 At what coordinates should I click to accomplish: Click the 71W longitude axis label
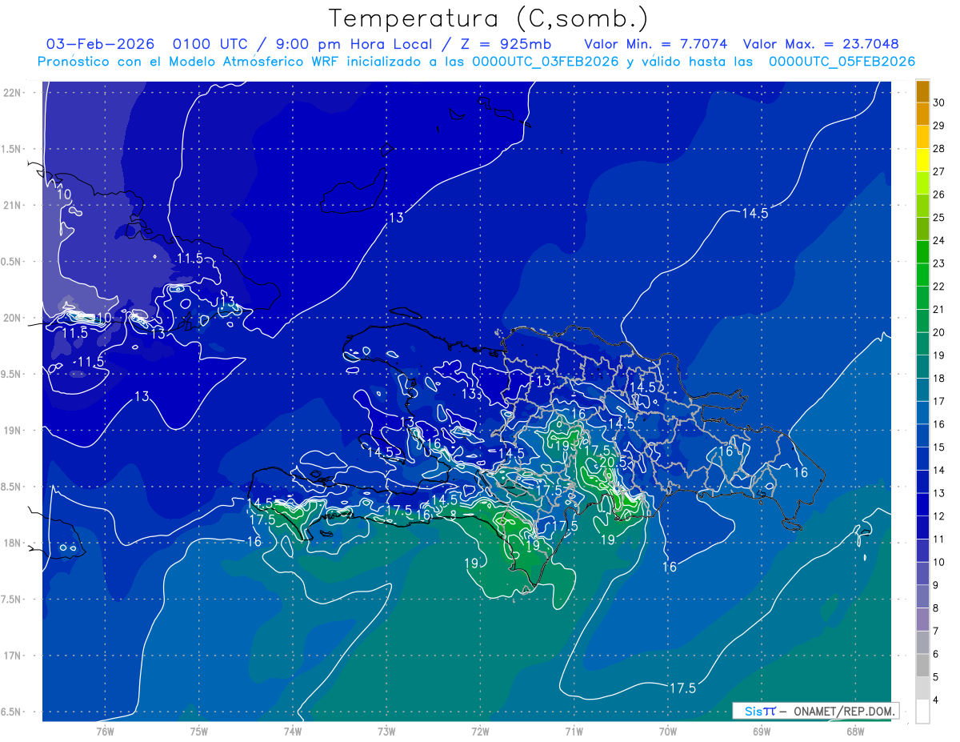[x=574, y=731]
